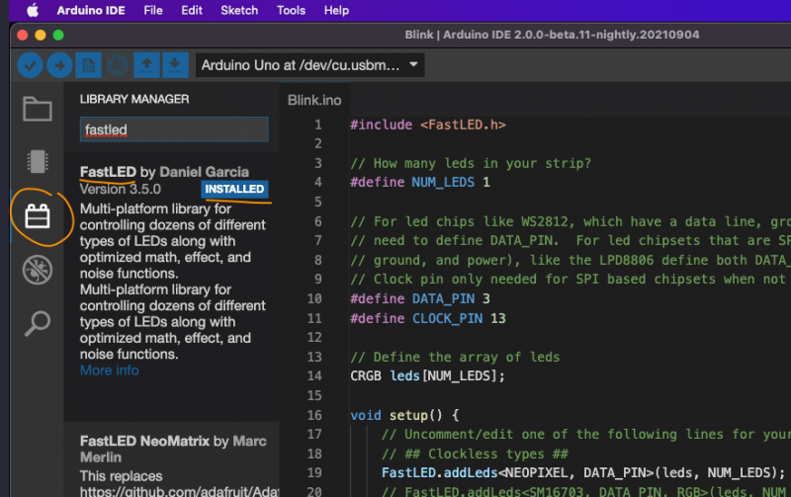Click the 'How many leds in your strip?' comment
The height and width of the screenshot is (497, 791).
coord(471,163)
